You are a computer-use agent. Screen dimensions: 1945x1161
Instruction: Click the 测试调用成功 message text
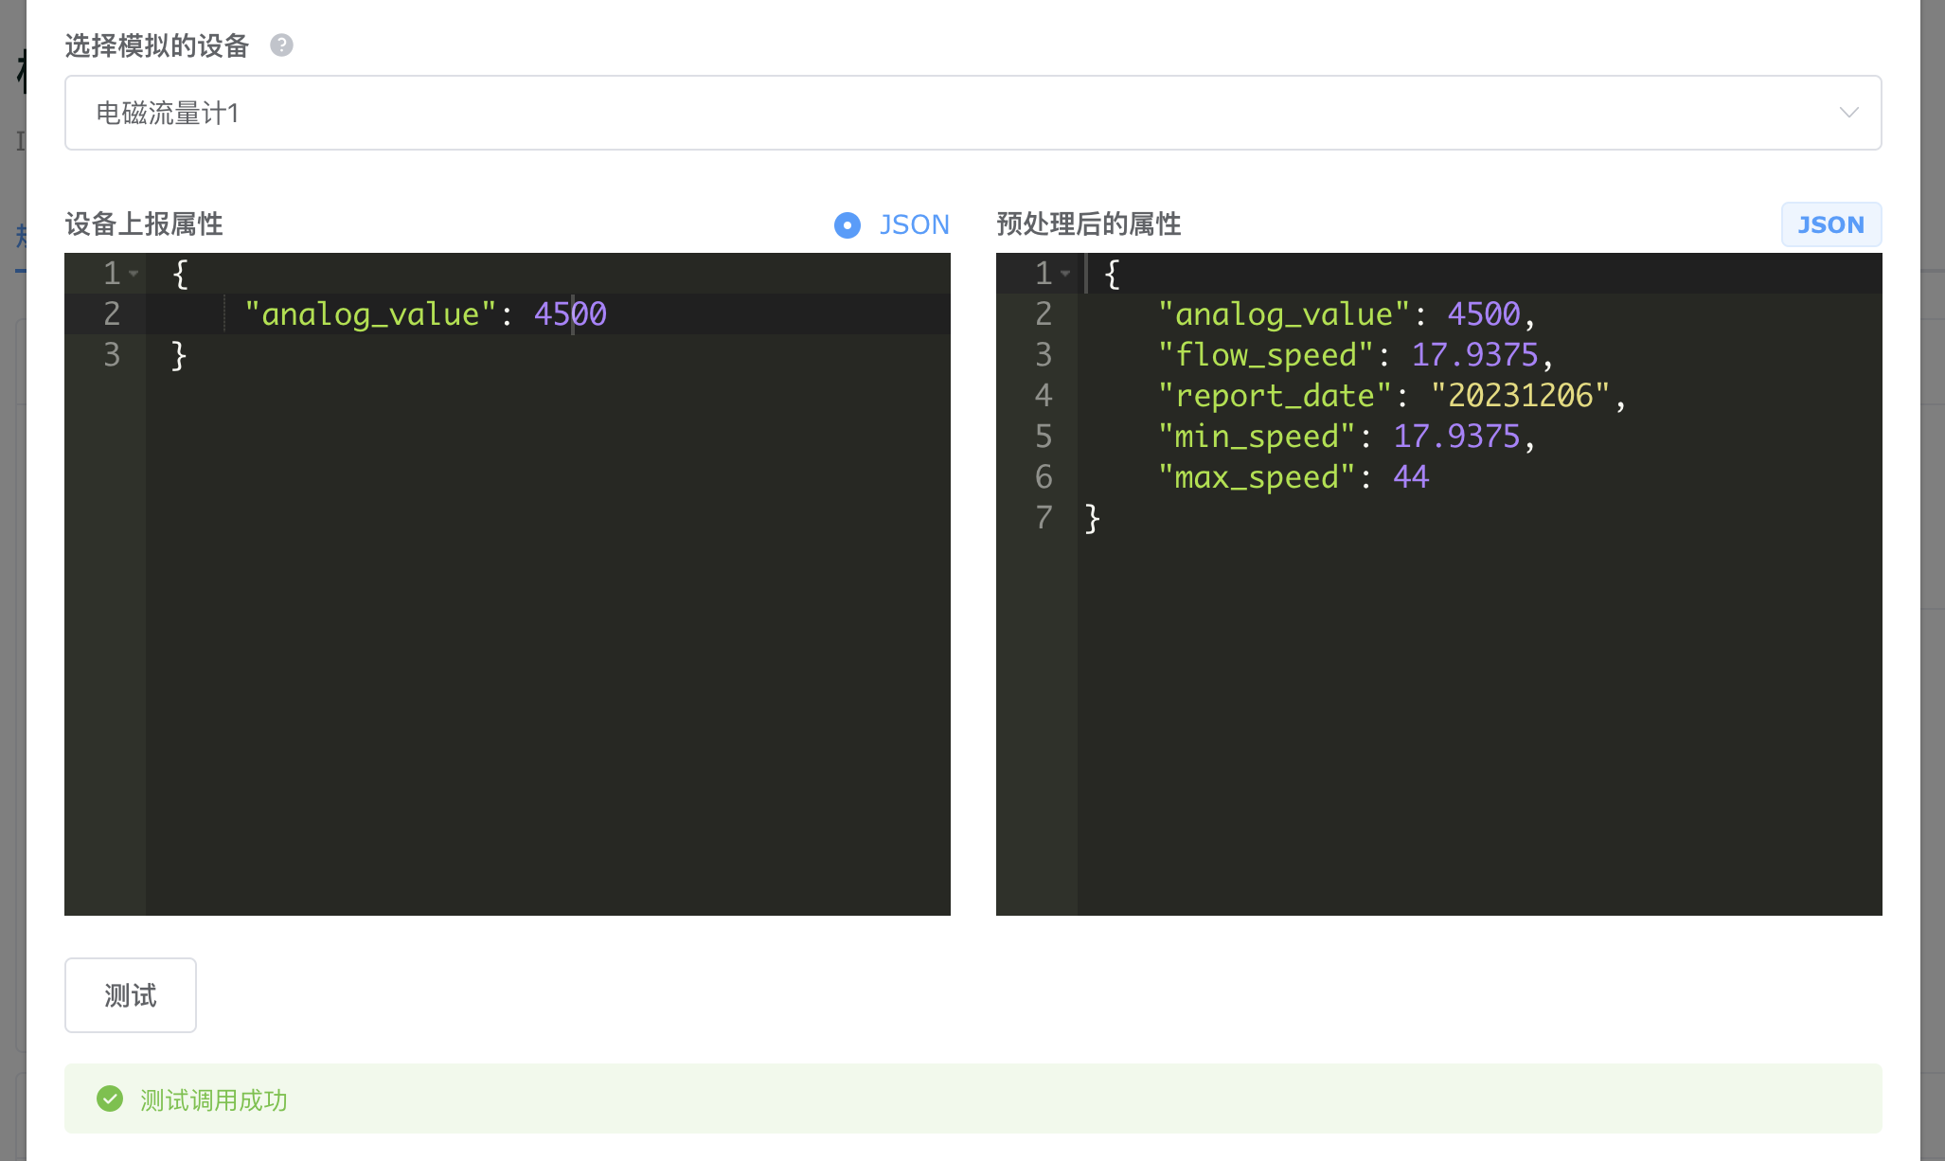(x=214, y=1100)
